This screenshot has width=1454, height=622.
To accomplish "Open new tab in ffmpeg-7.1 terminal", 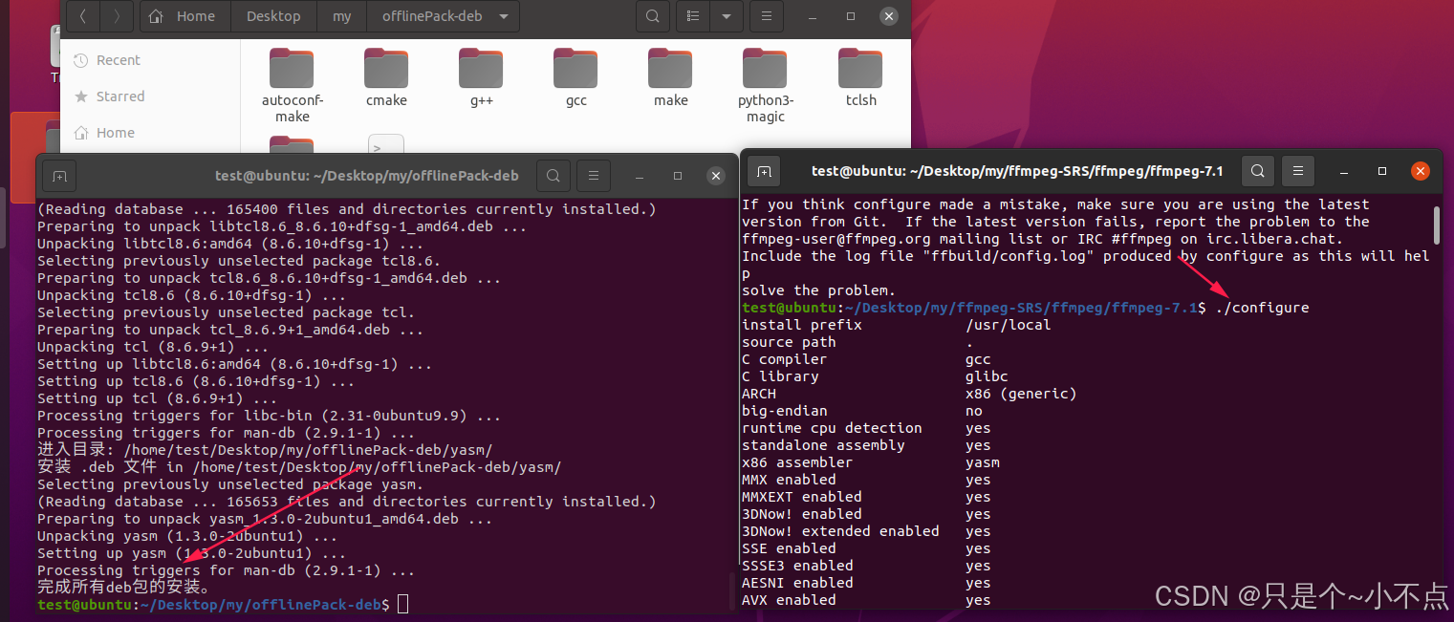I will (763, 172).
